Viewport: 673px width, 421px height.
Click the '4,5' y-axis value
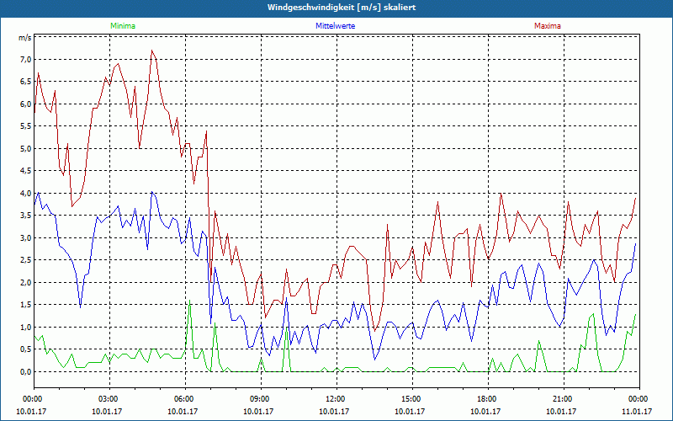pyautogui.click(x=26, y=171)
